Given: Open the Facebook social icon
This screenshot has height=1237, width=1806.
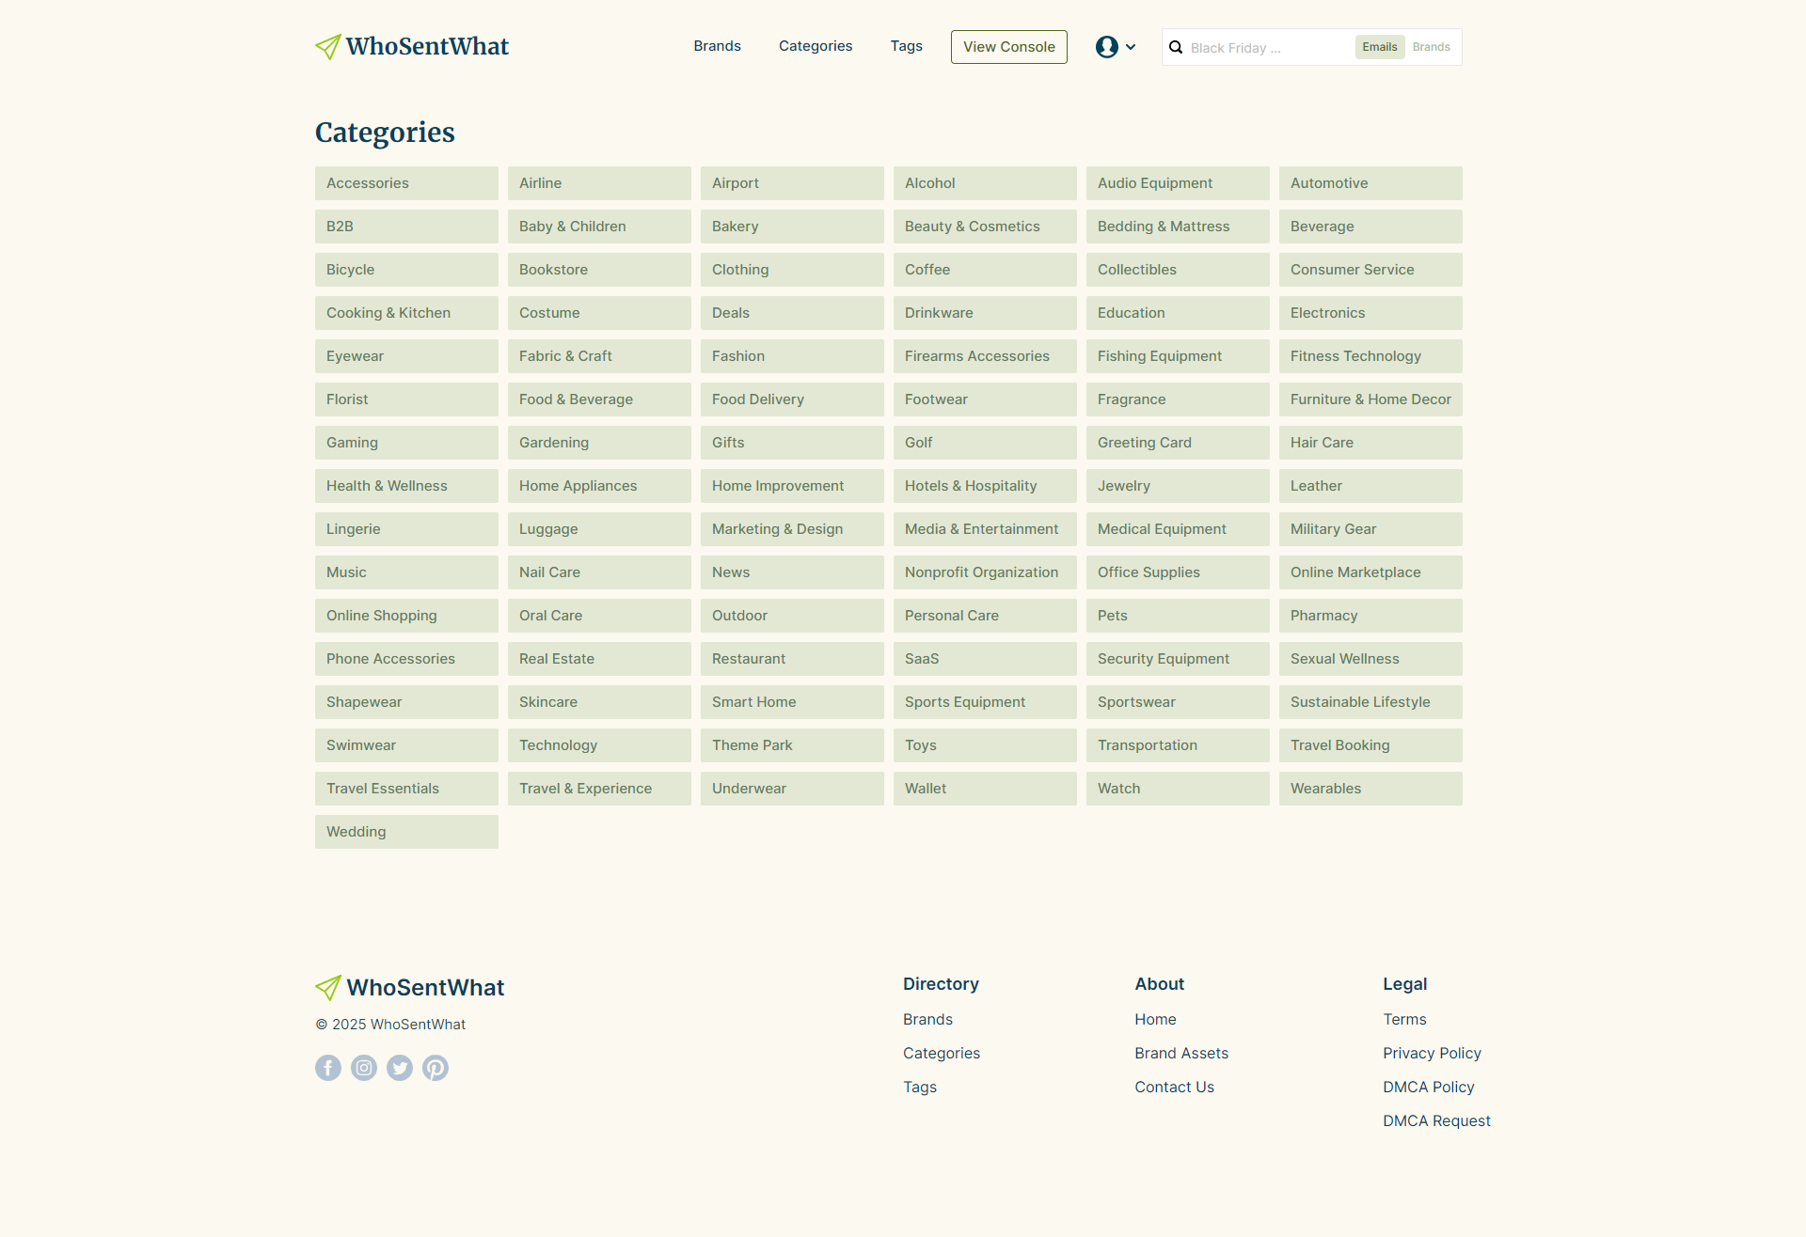Looking at the screenshot, I should tap(328, 1068).
